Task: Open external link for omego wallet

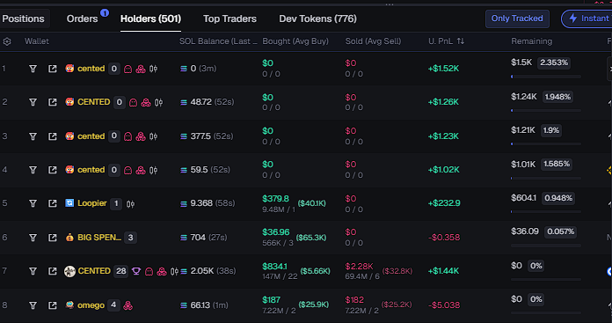Action: 52,305
